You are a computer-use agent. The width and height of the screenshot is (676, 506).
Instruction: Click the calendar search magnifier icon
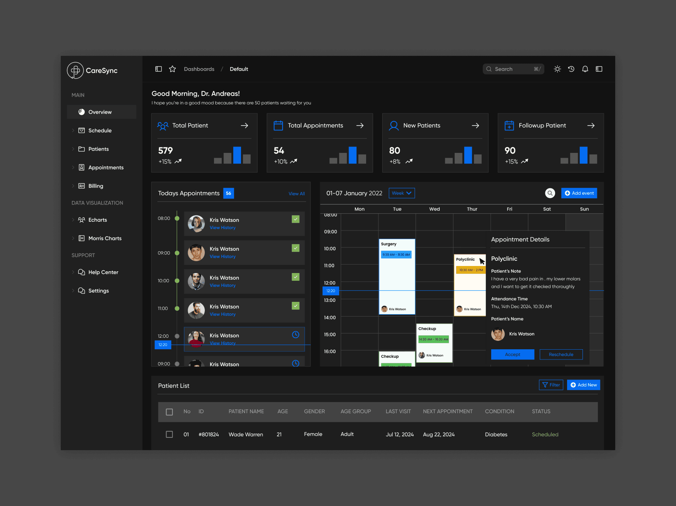(550, 193)
